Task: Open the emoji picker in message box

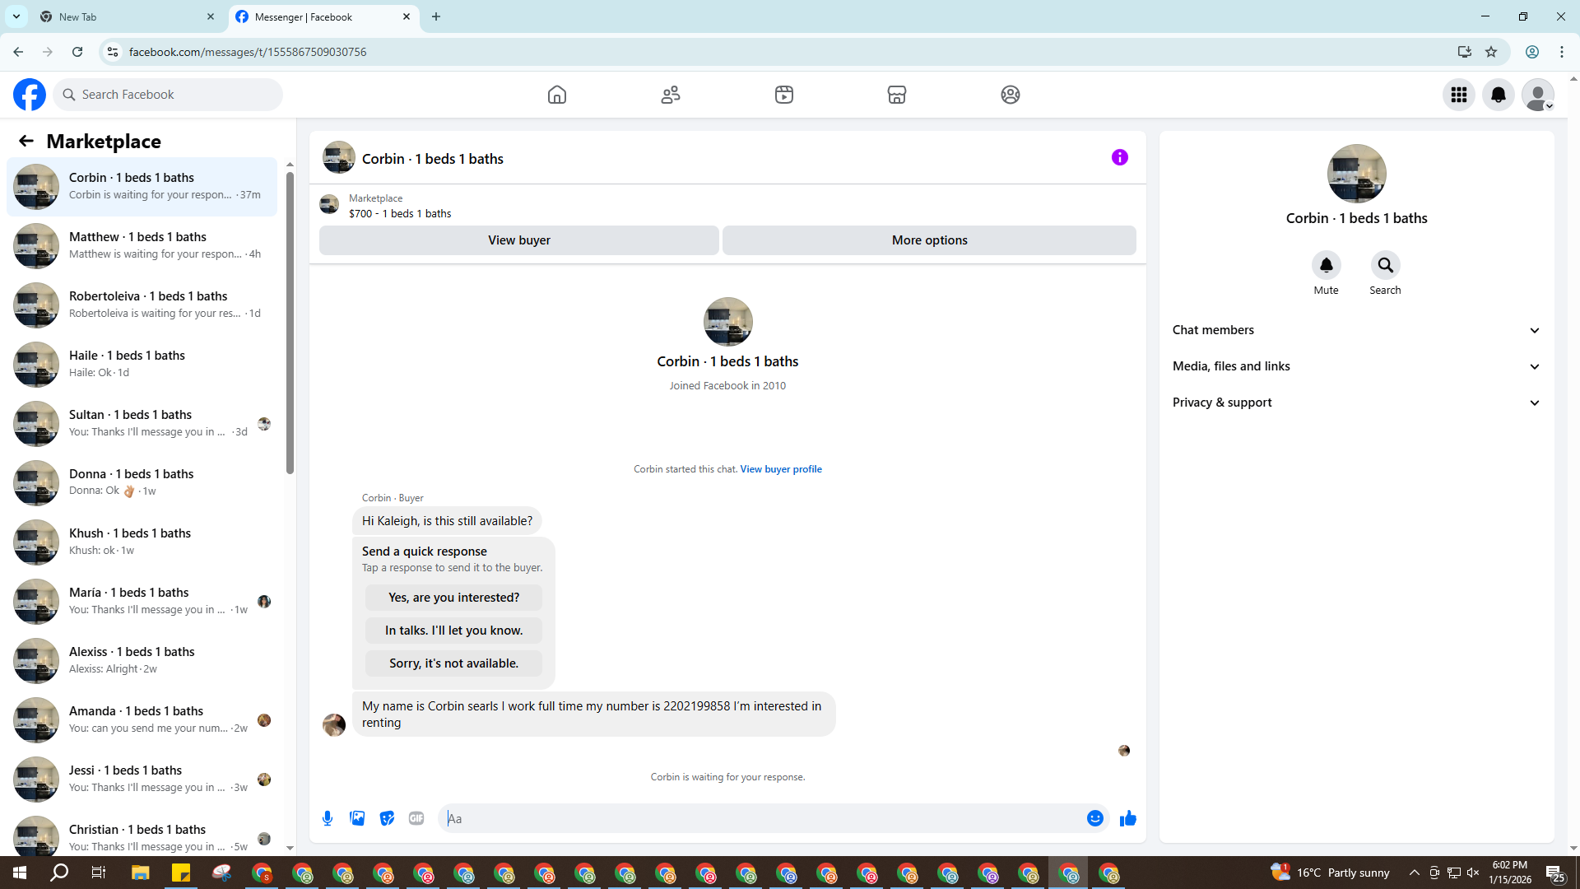Action: coord(1094,818)
